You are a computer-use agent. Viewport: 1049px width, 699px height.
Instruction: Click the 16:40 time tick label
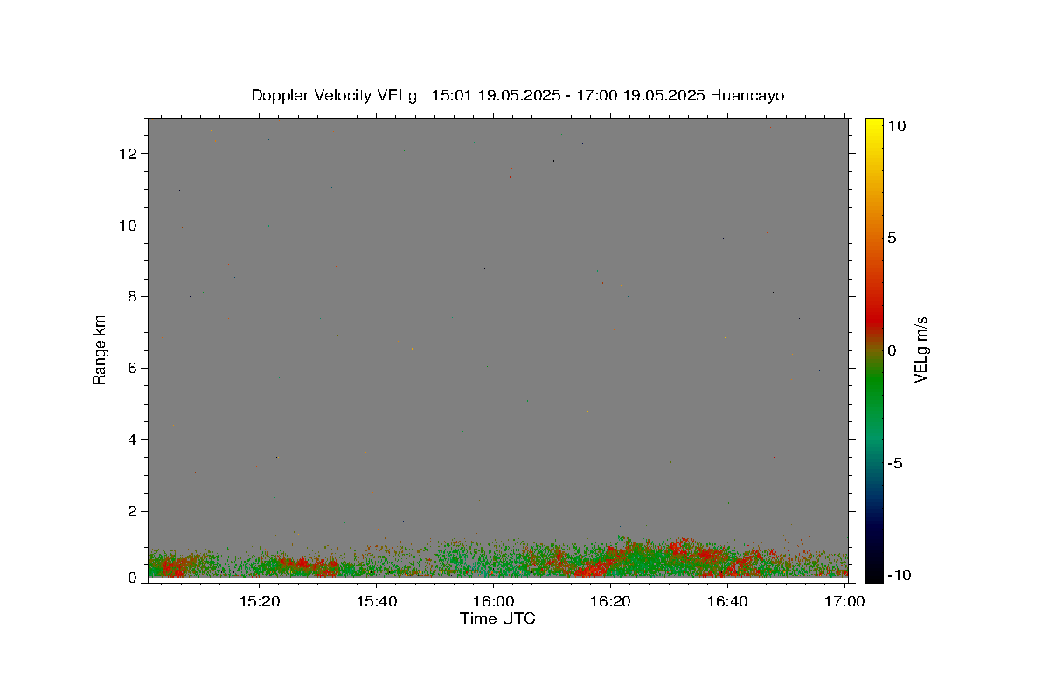pyautogui.click(x=726, y=601)
